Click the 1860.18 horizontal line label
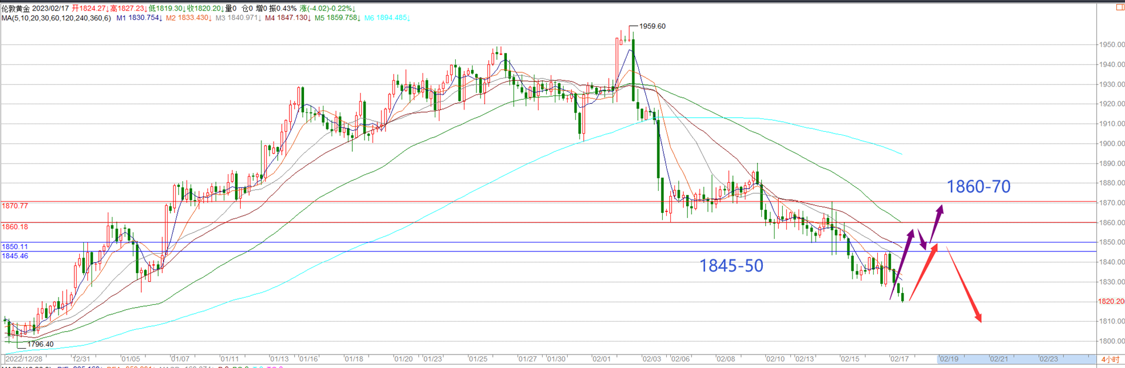Image resolution: width=1125 pixels, height=368 pixels. tap(15, 227)
